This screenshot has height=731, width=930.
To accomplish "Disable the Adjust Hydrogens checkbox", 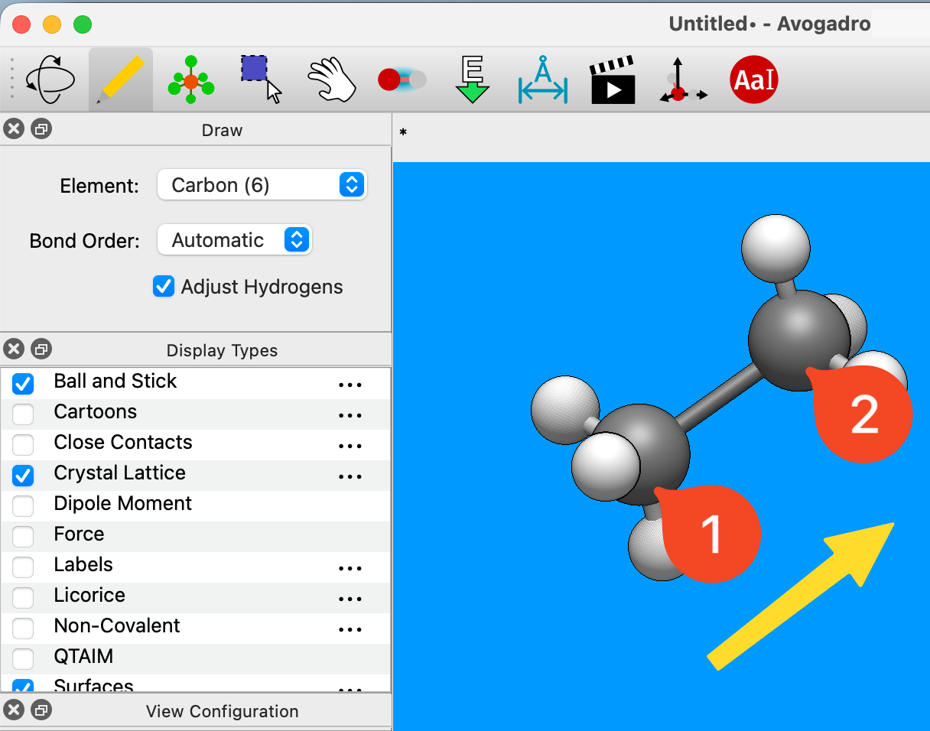I will coord(164,287).
